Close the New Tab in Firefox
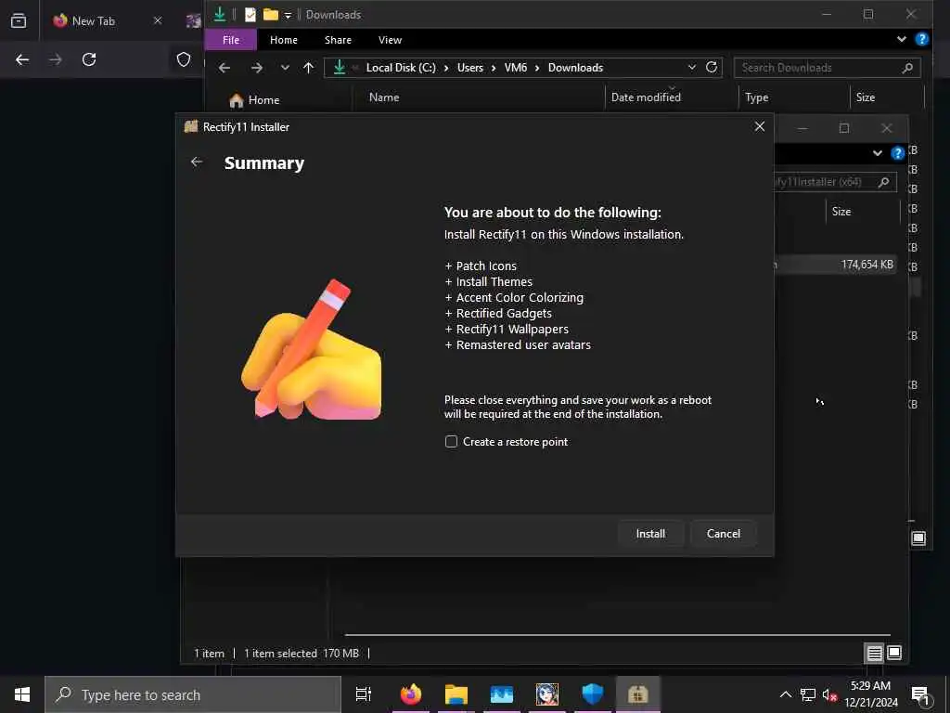Image resolution: width=950 pixels, height=713 pixels. 158,20
